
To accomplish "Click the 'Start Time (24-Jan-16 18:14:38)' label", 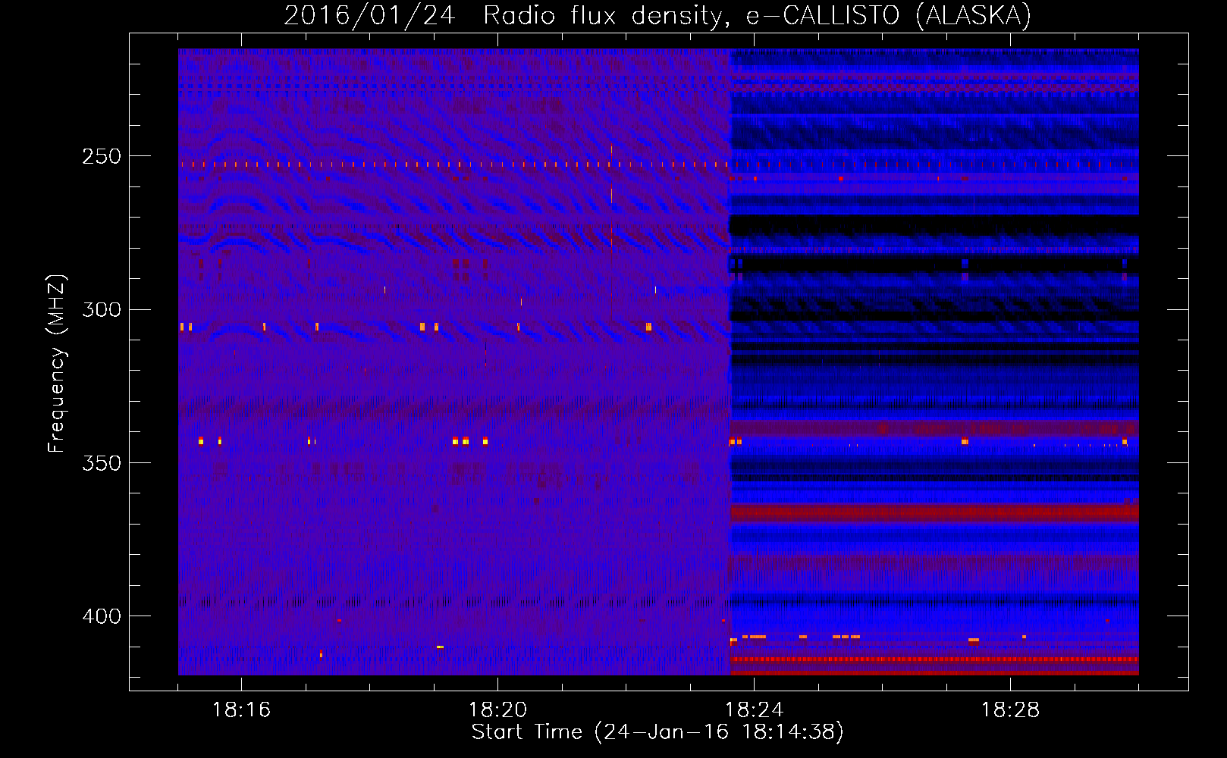I will click(x=657, y=732).
